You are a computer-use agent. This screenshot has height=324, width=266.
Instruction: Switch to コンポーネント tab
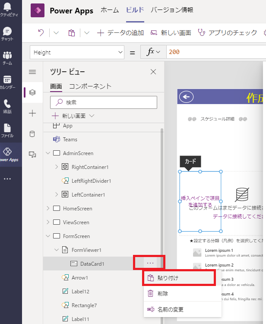pos(90,86)
